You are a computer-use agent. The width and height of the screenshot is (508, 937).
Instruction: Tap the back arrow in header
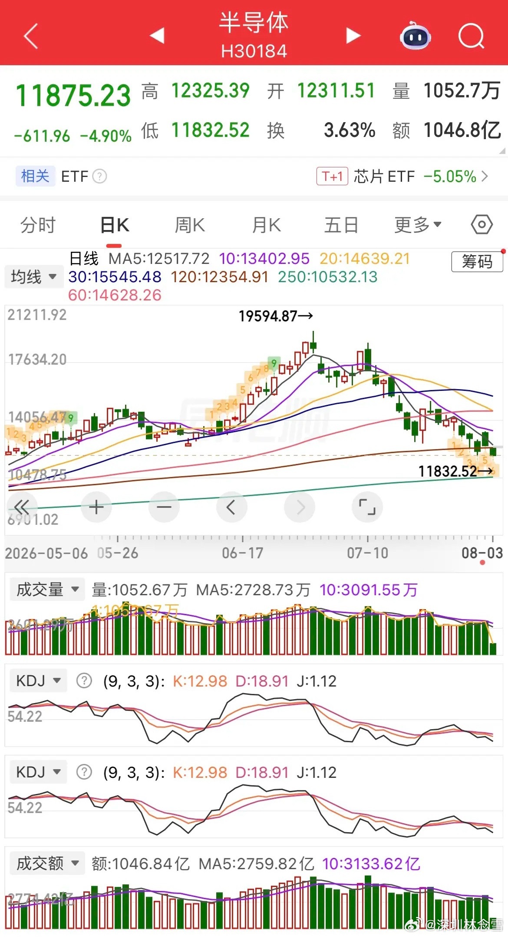tap(31, 36)
